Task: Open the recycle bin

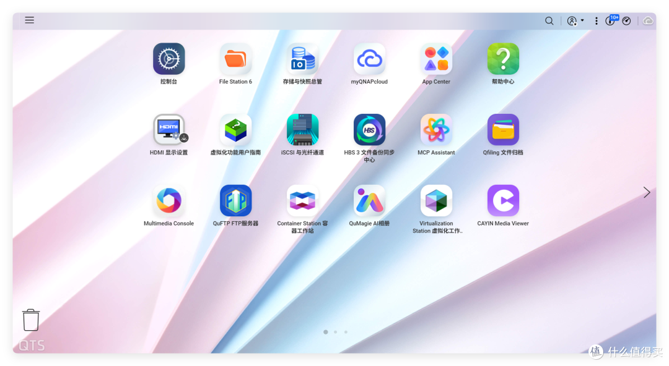Action: [31, 320]
